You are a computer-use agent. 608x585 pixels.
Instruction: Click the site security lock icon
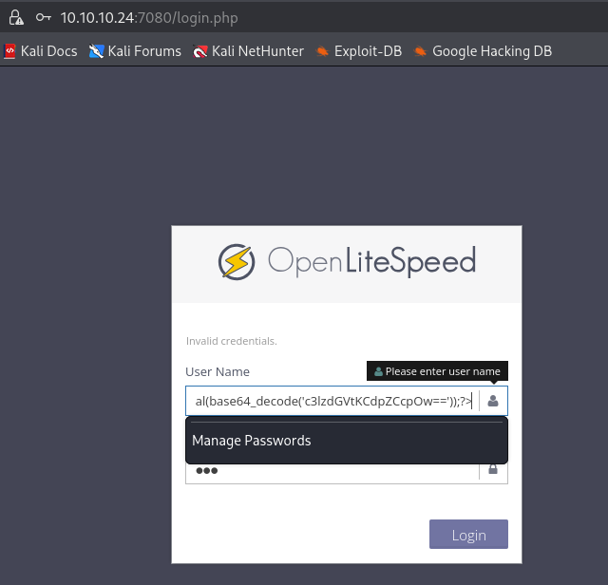pyautogui.click(x=15, y=17)
